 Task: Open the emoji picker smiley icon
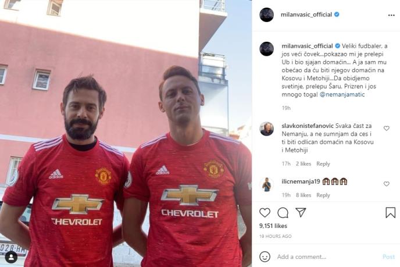tap(265, 257)
